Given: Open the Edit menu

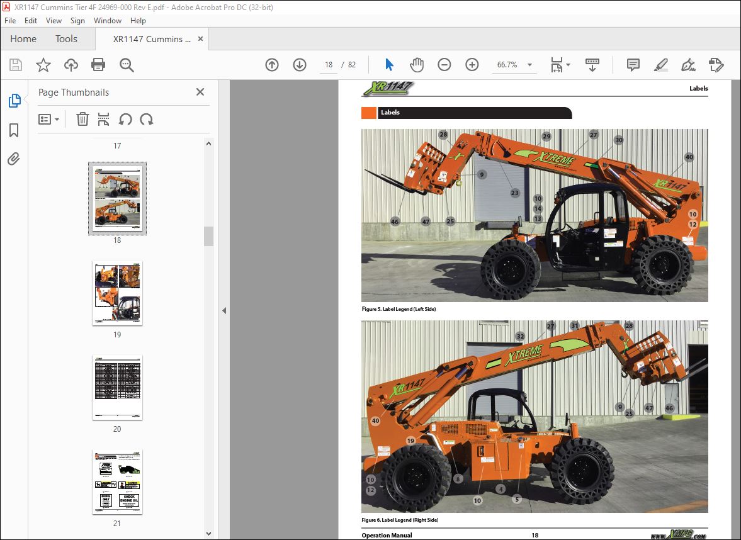Looking at the screenshot, I should tap(31, 20).
